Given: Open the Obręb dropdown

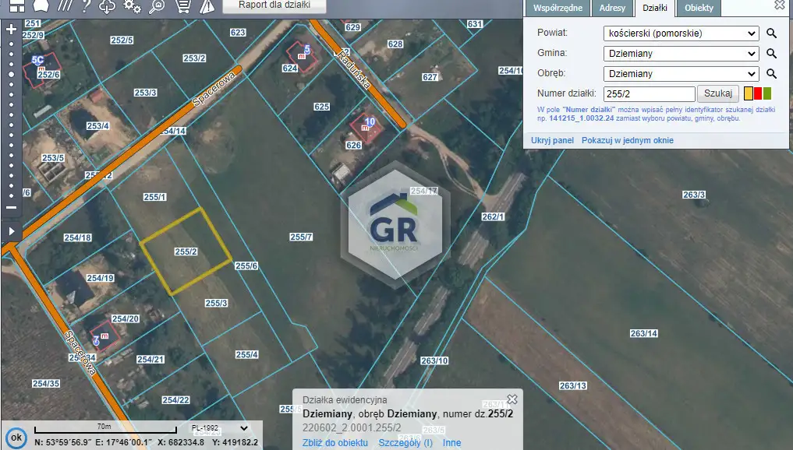Looking at the screenshot, I should 681,74.
